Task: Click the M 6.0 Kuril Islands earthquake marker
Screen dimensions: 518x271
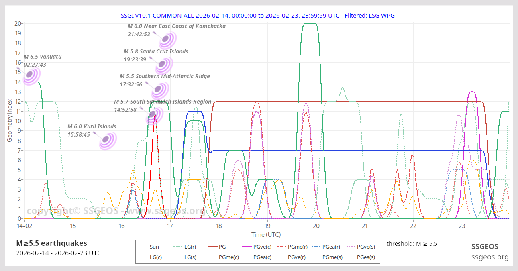Action: 106,140
